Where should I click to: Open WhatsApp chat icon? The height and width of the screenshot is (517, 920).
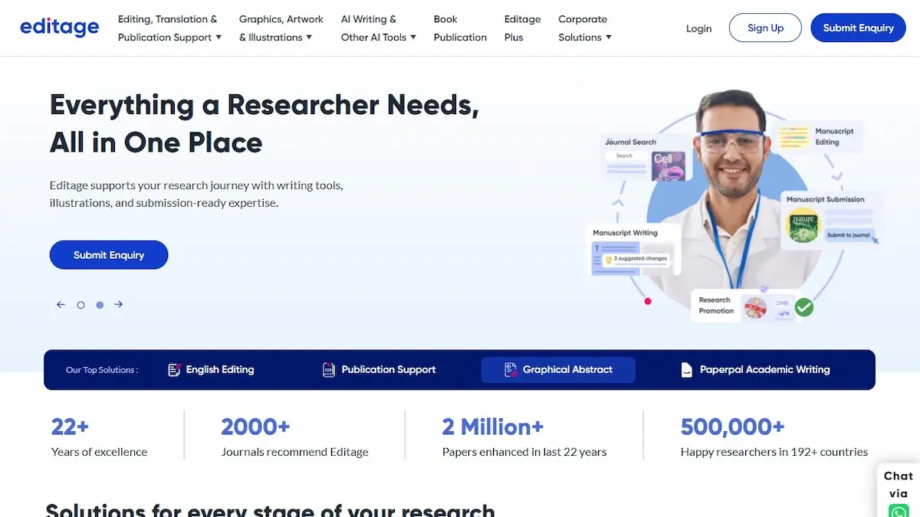[899, 512]
